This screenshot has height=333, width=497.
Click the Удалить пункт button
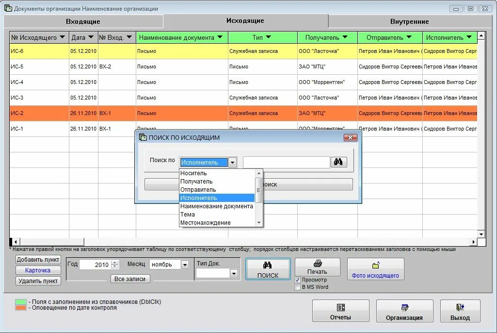38,281
